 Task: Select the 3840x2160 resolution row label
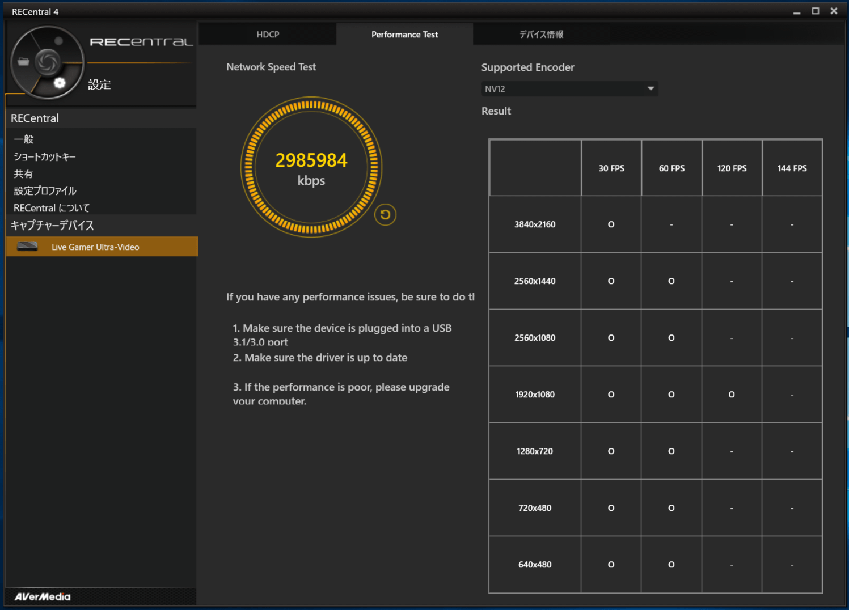[535, 224]
